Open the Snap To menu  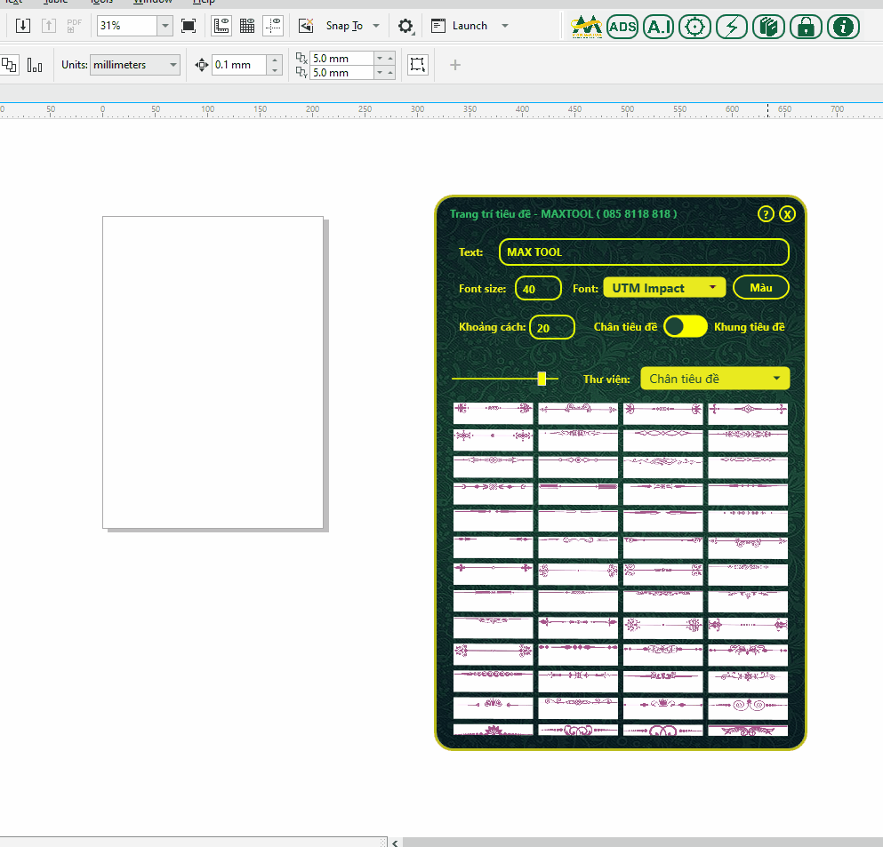[352, 26]
